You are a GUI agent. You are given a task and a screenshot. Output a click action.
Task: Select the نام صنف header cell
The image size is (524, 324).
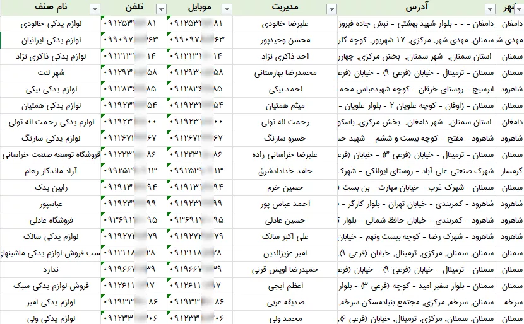51,8
